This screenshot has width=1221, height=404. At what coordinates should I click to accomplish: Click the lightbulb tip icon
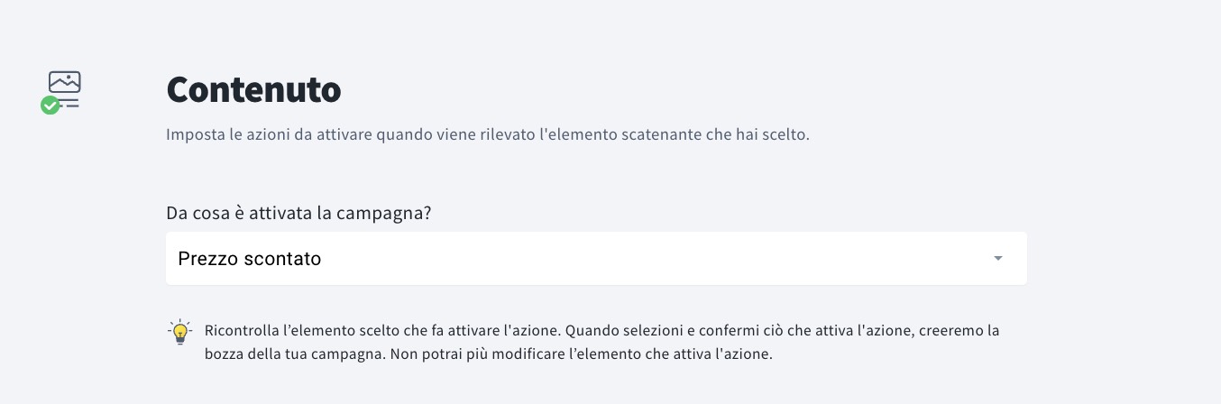(x=180, y=332)
